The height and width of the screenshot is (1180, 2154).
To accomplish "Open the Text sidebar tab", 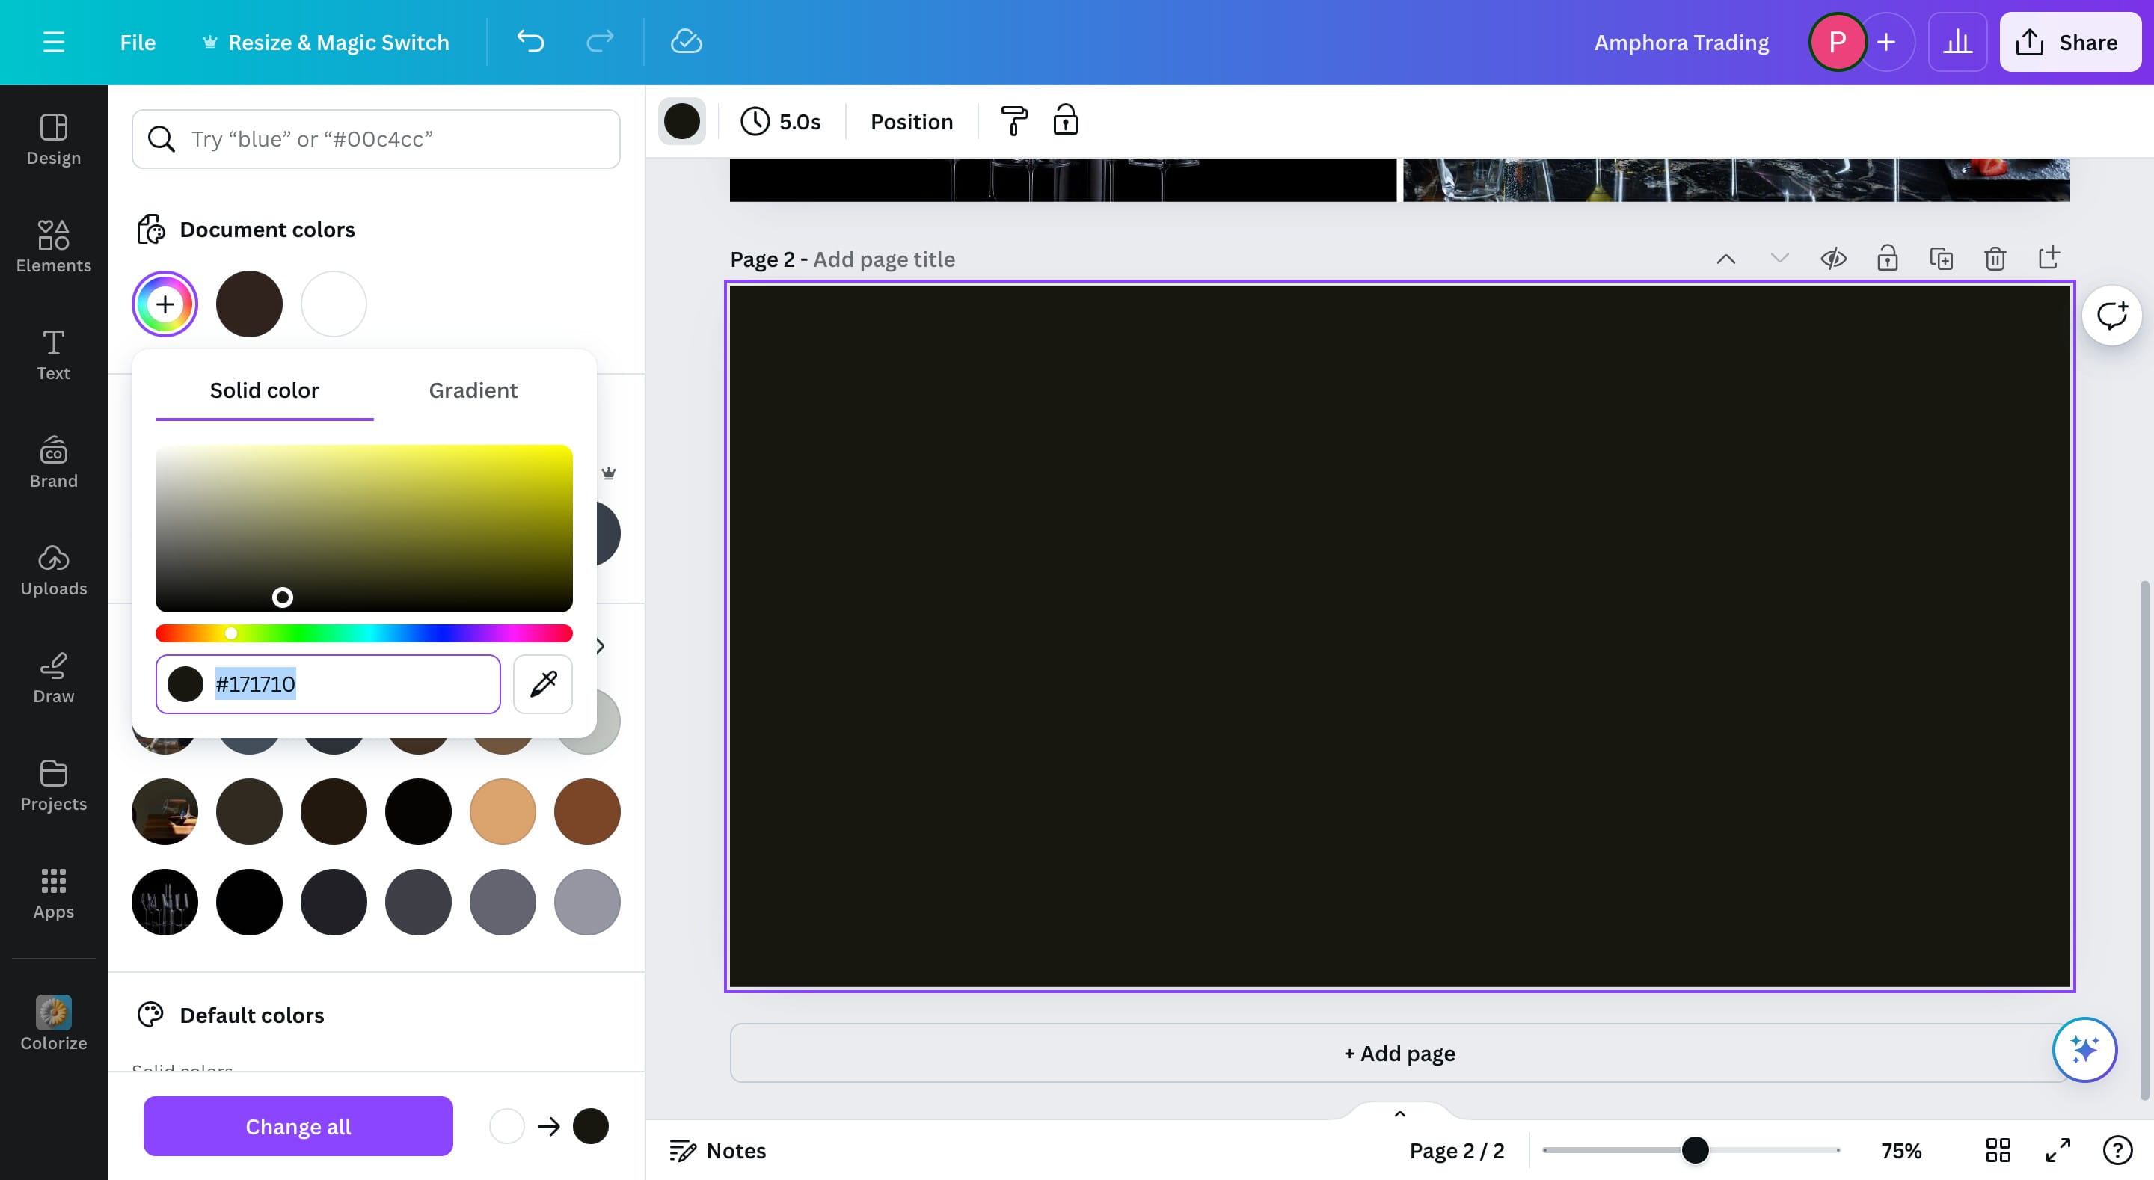I will pos(54,354).
